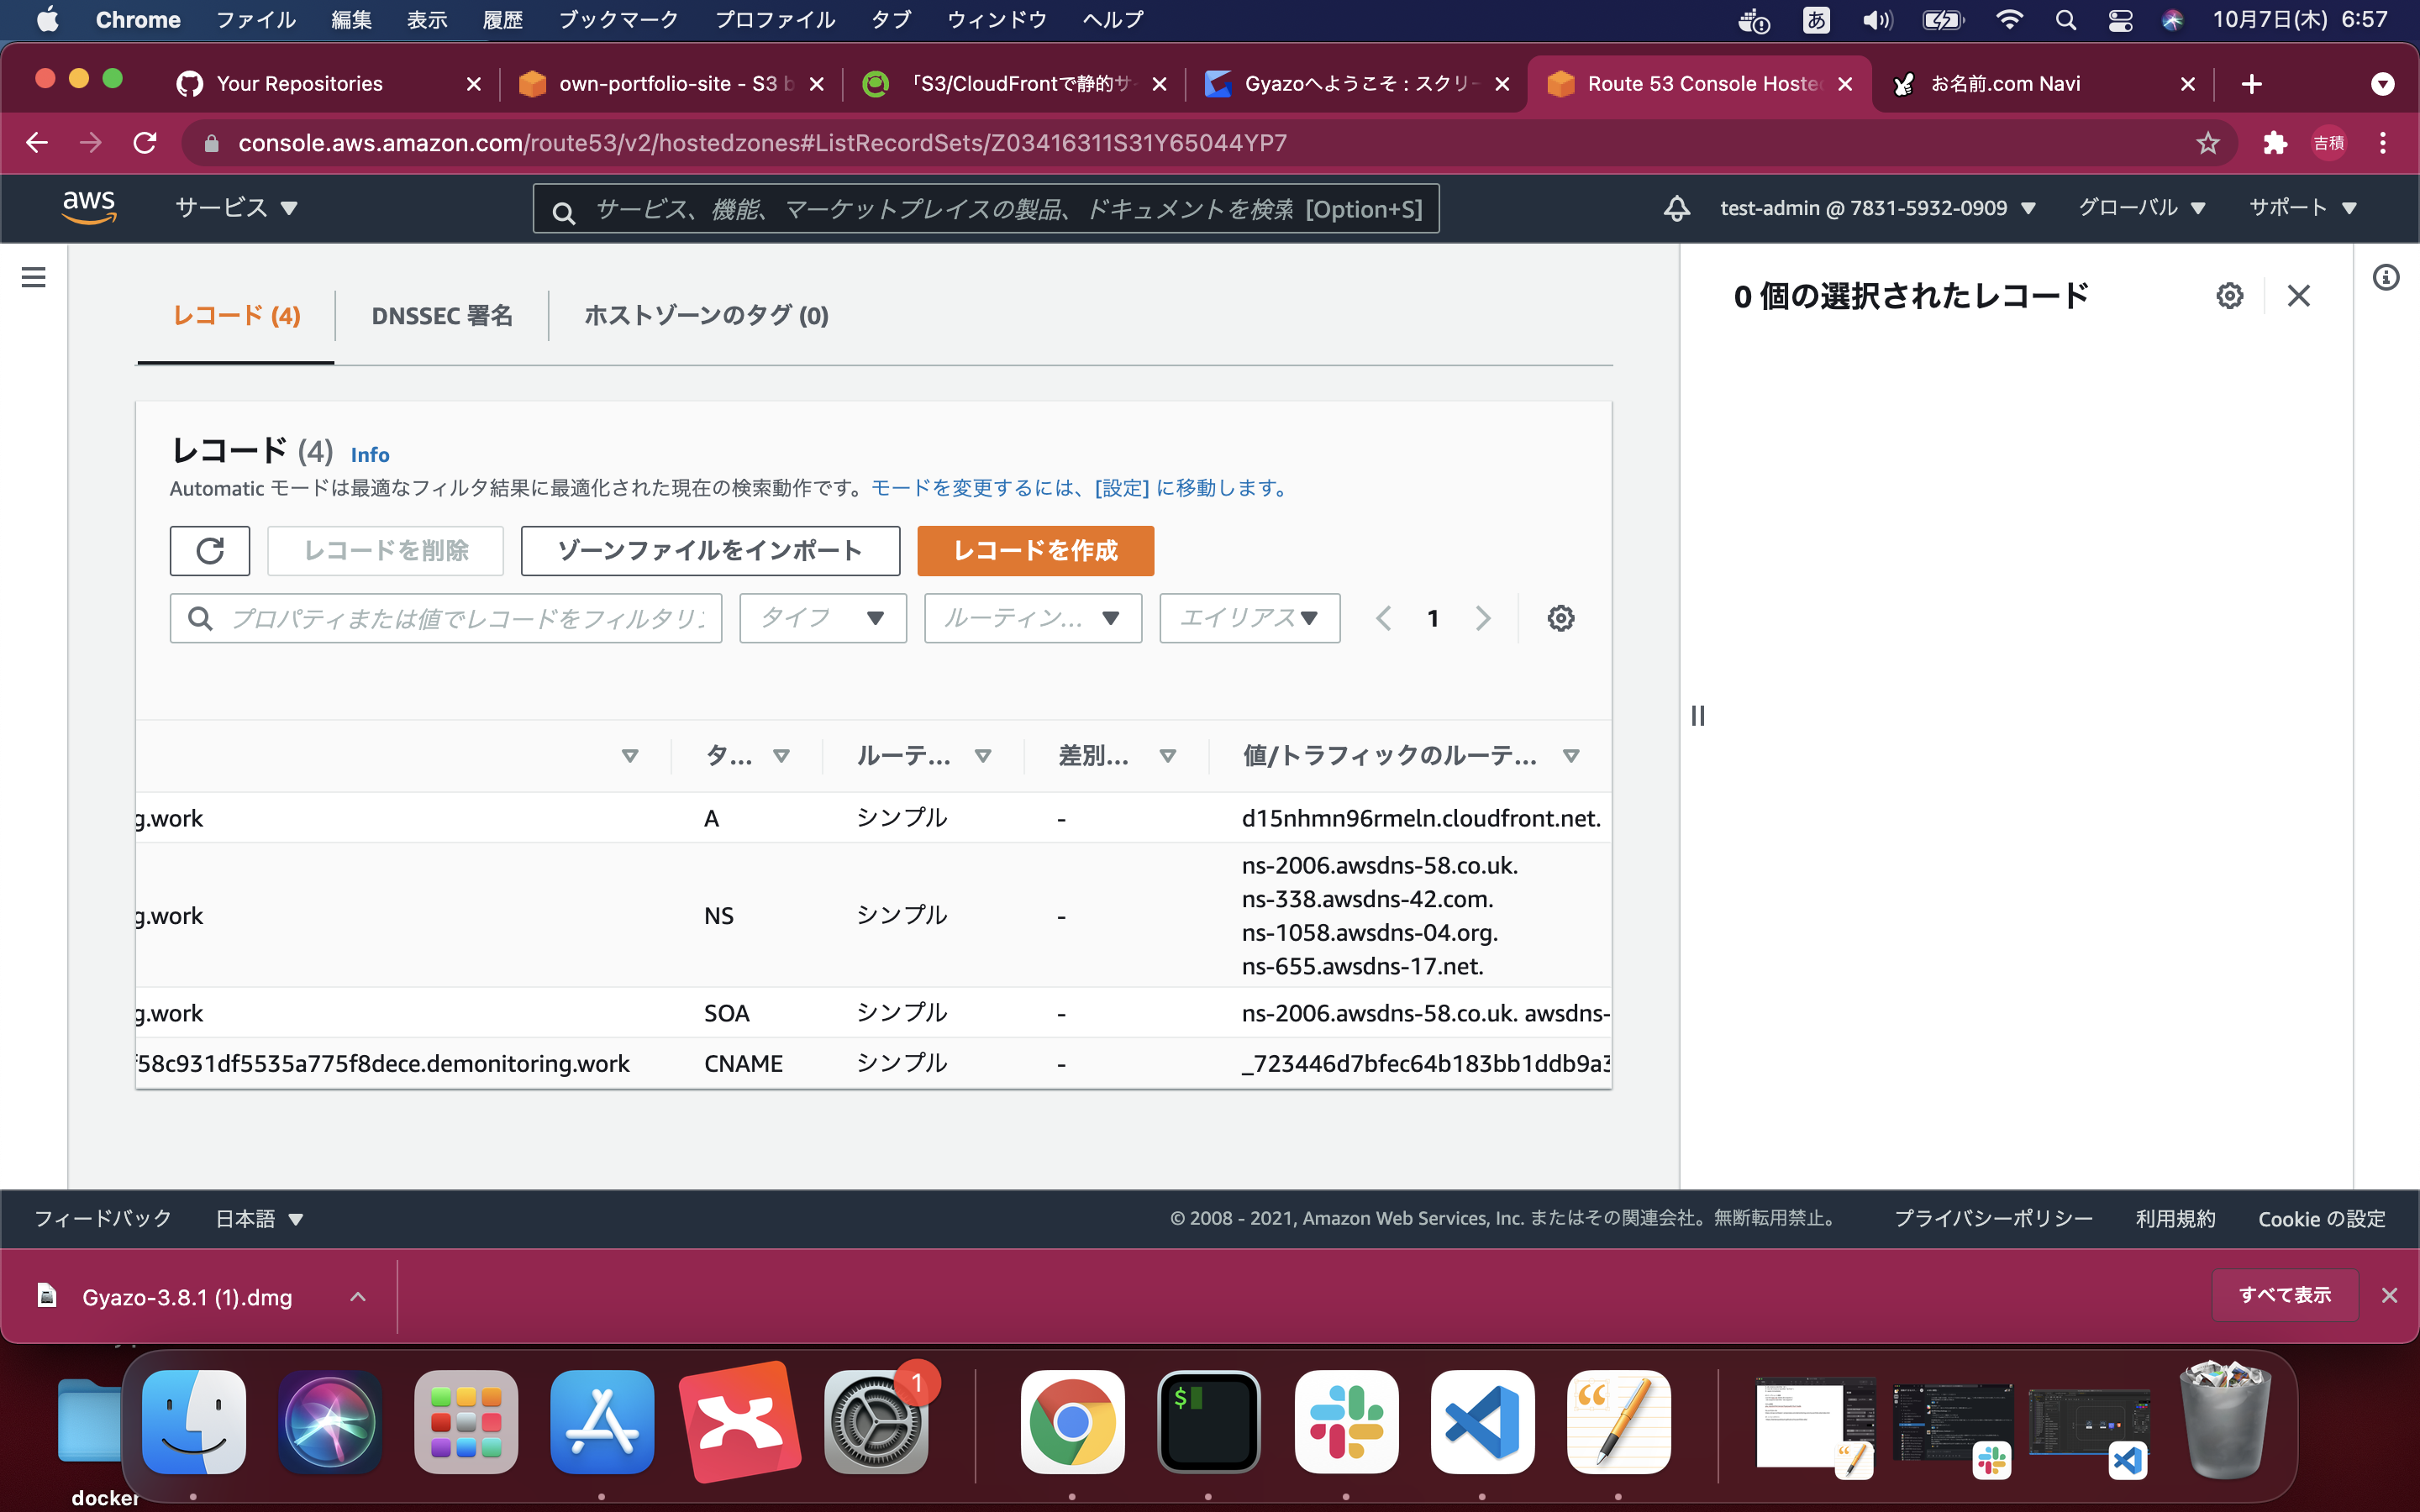Click the record filter search field
Viewport: 2420px width, 1512px height.
[466, 618]
